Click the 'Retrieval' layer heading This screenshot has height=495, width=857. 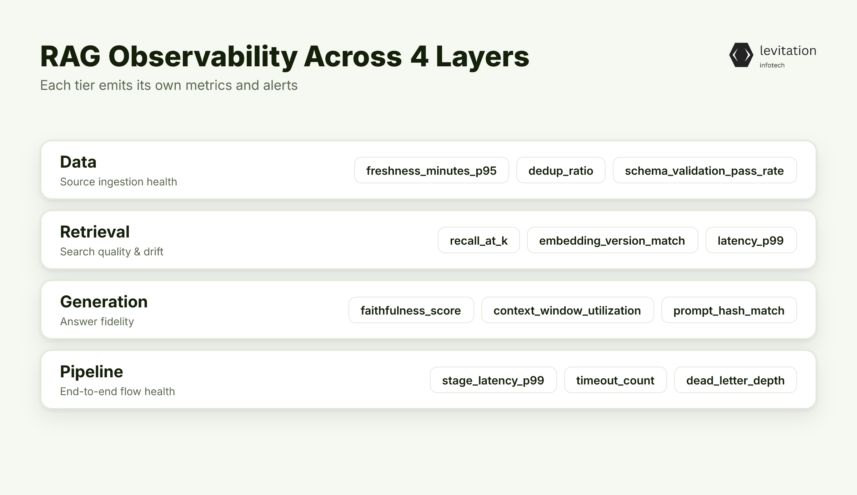[95, 232]
